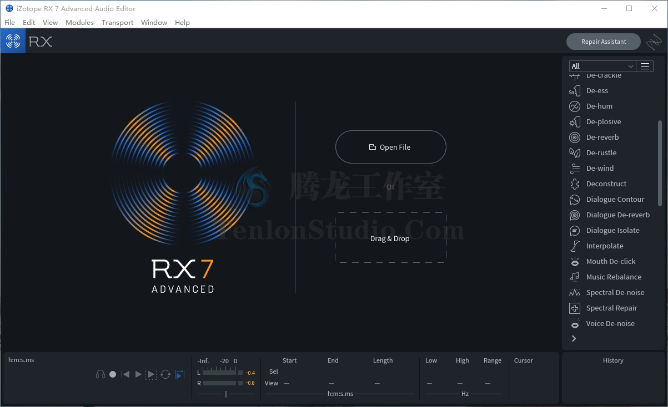
Task: Open the module list view options menu
Action: 645,66
